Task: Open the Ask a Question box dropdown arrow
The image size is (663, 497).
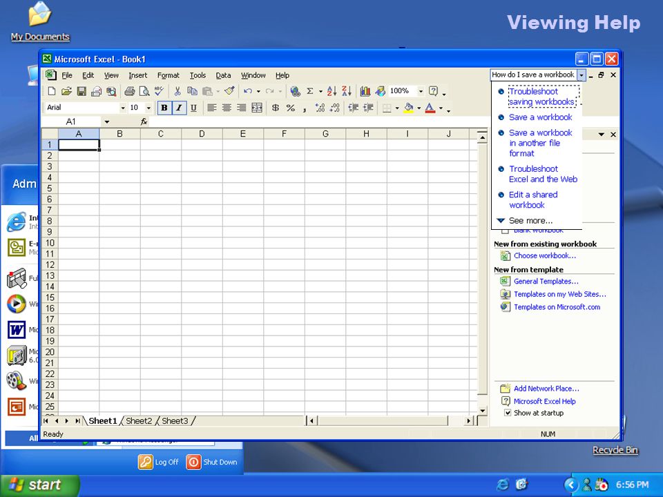Action: pyautogui.click(x=582, y=75)
